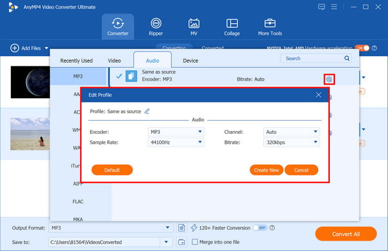Viewport: 388px width, 251px height.
Task: Expand the Add Files dropdown arrow
Action: coord(47,48)
